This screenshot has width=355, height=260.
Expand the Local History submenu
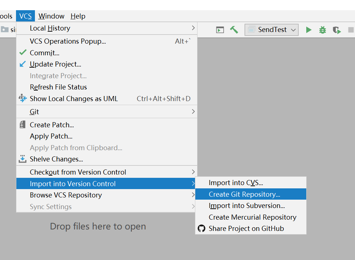pos(107,28)
